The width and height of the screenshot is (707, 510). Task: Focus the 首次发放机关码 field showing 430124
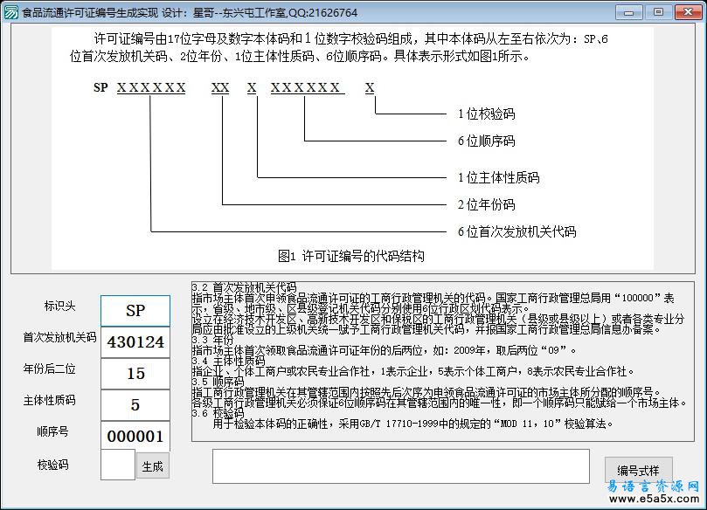135,342
